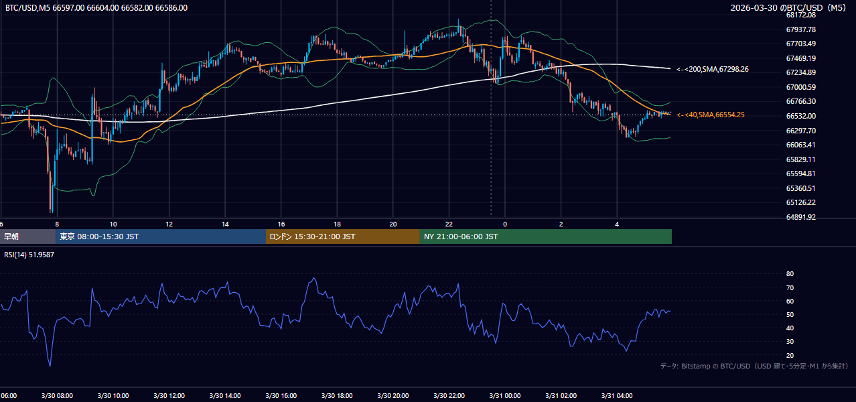Viewport: 856px width, 402px height.
Task: Click hour label 18 under the price chart
Action: click(x=337, y=224)
